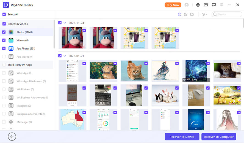Click the Search input field
Image resolution: width=244 pixels, height=143 pixels.
pos(227,14)
